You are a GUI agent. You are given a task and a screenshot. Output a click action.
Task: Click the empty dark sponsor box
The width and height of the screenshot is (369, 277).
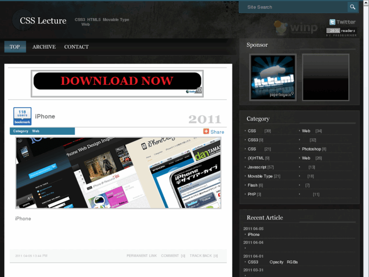326,77
